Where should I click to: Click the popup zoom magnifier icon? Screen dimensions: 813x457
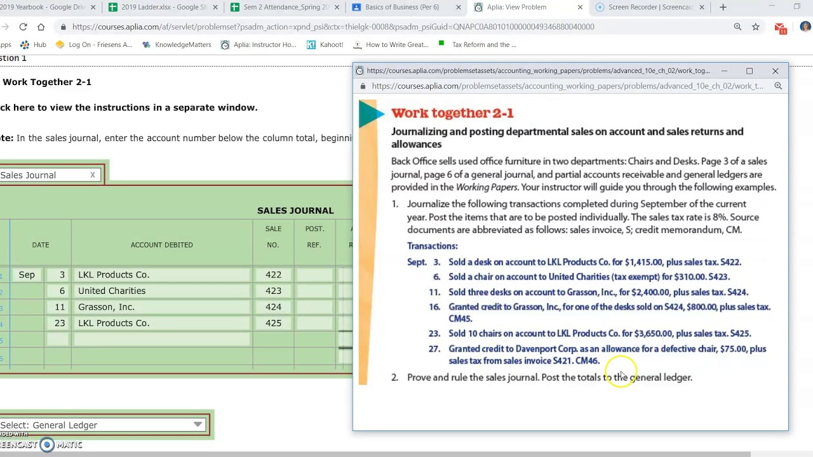click(778, 86)
